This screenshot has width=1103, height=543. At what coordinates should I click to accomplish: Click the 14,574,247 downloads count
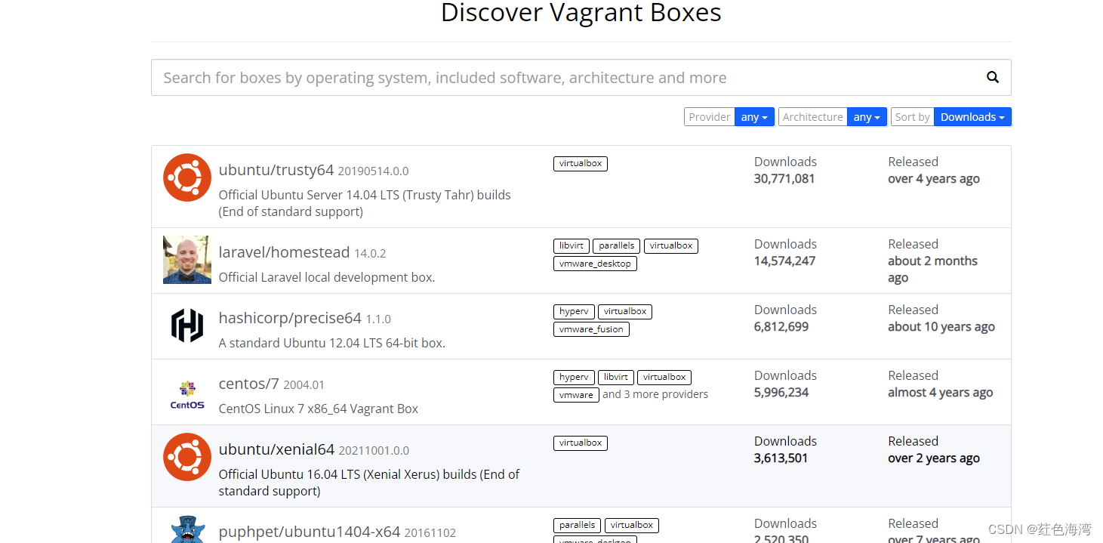[x=784, y=261]
